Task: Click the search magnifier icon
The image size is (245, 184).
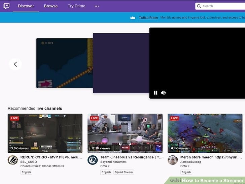Action: [x=199, y=6]
